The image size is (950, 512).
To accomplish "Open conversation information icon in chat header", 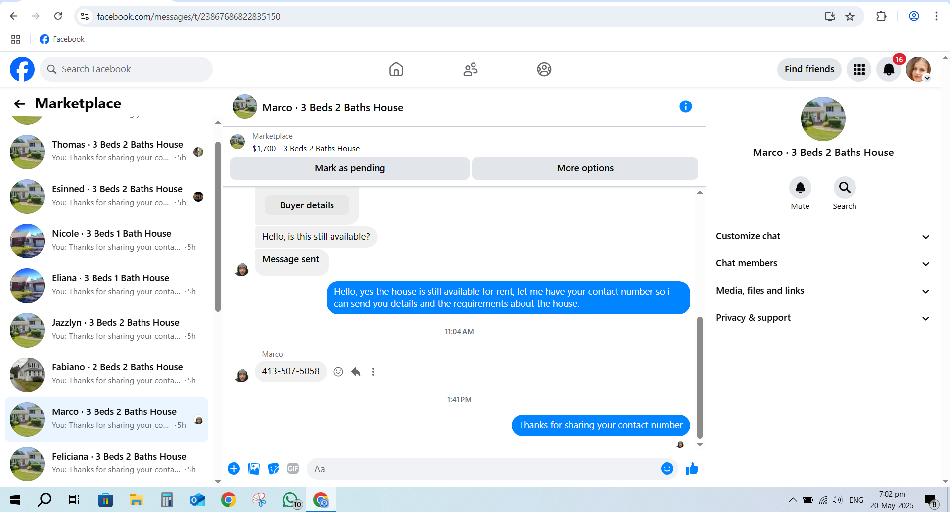I will coord(685,106).
